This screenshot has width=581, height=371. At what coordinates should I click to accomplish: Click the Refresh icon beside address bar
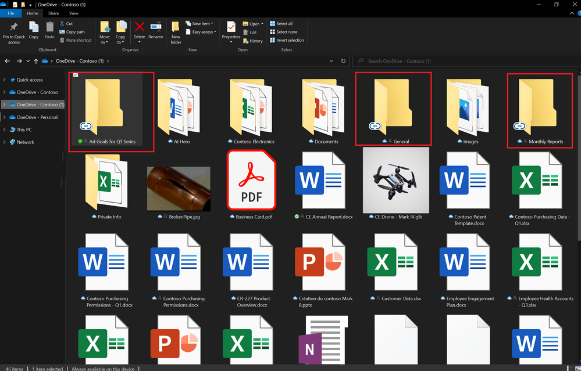(x=344, y=61)
